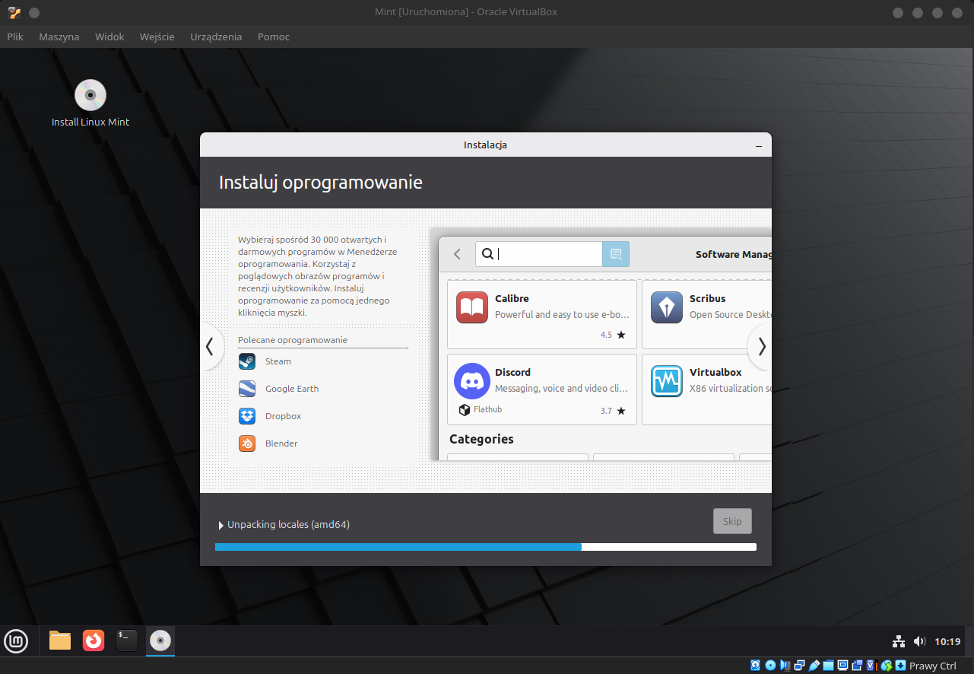974x674 pixels.
Task: Click the VirtualBox USB devices status icon
Action: coord(814,666)
